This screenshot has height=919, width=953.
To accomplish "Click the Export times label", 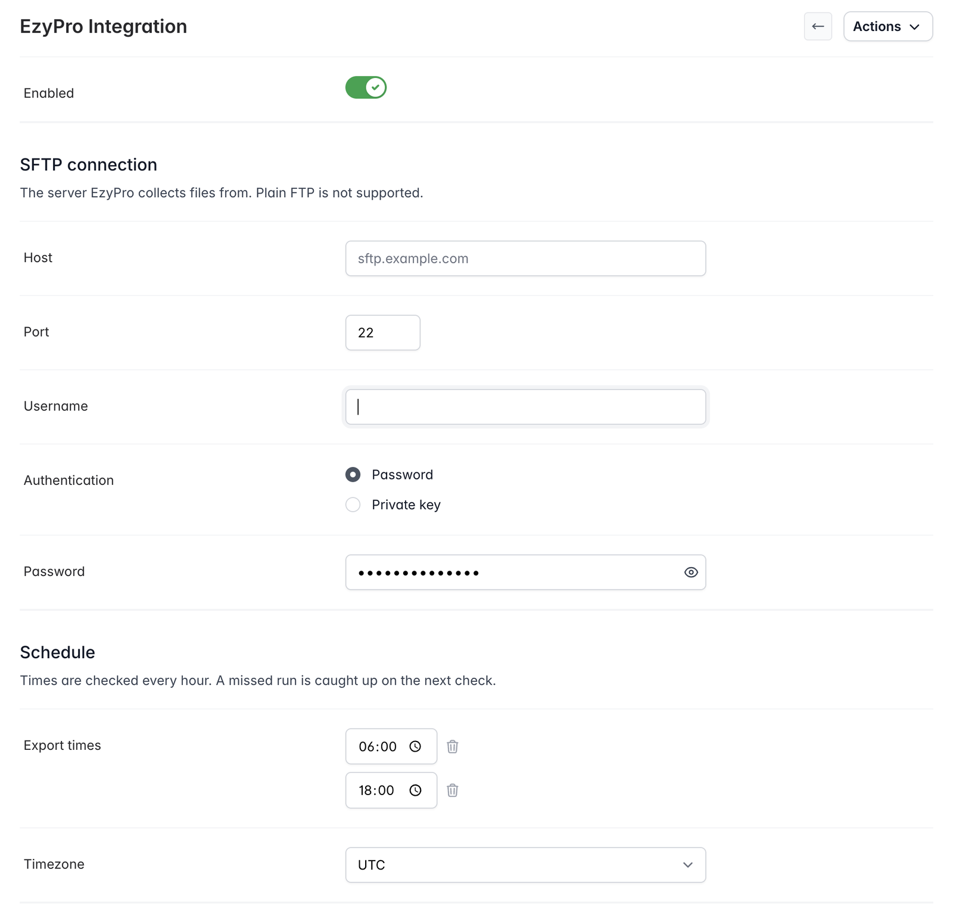I will (63, 745).
